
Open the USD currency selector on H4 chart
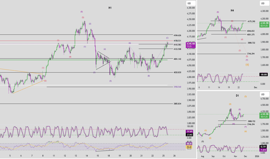263,3
